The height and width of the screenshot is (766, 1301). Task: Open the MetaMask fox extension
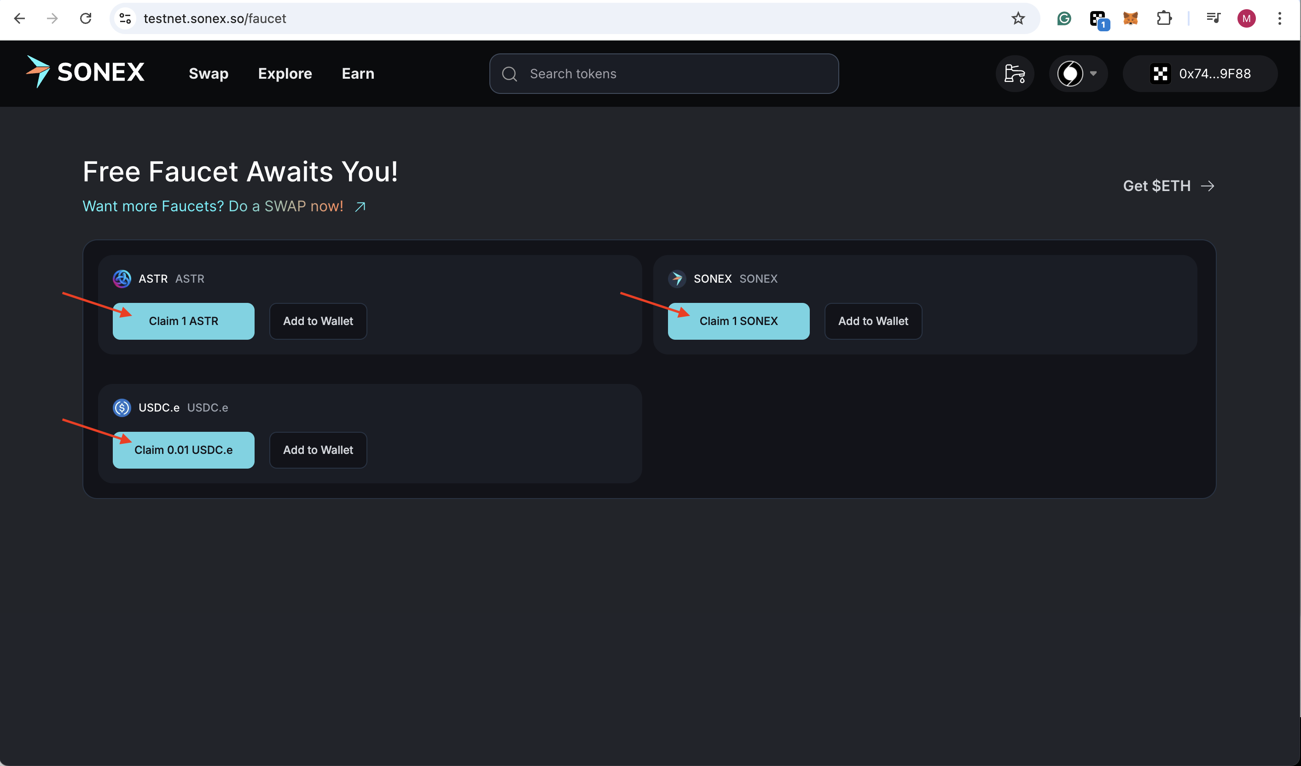(x=1130, y=18)
